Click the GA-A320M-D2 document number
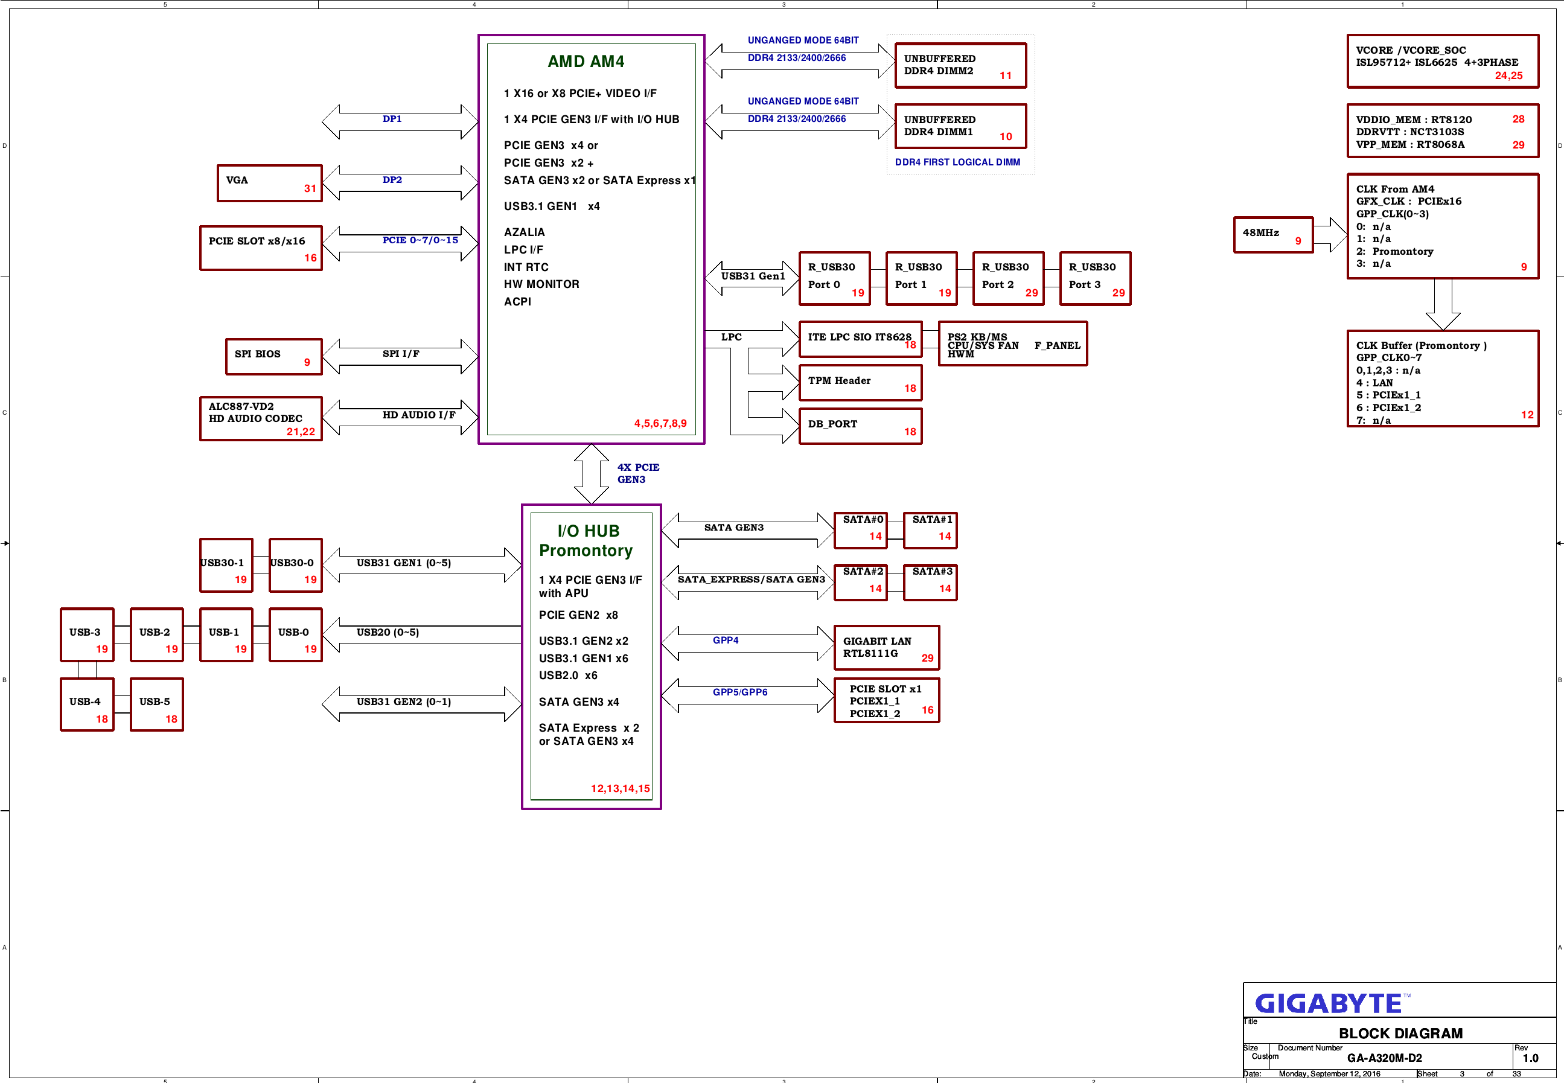 pos(1384,1058)
